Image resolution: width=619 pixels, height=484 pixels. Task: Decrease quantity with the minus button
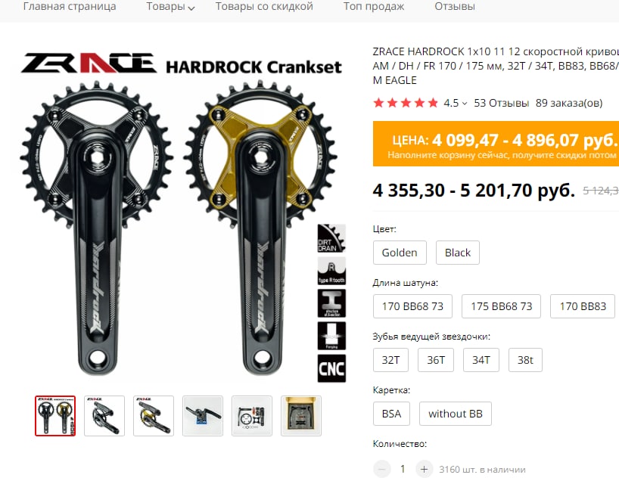click(x=381, y=469)
